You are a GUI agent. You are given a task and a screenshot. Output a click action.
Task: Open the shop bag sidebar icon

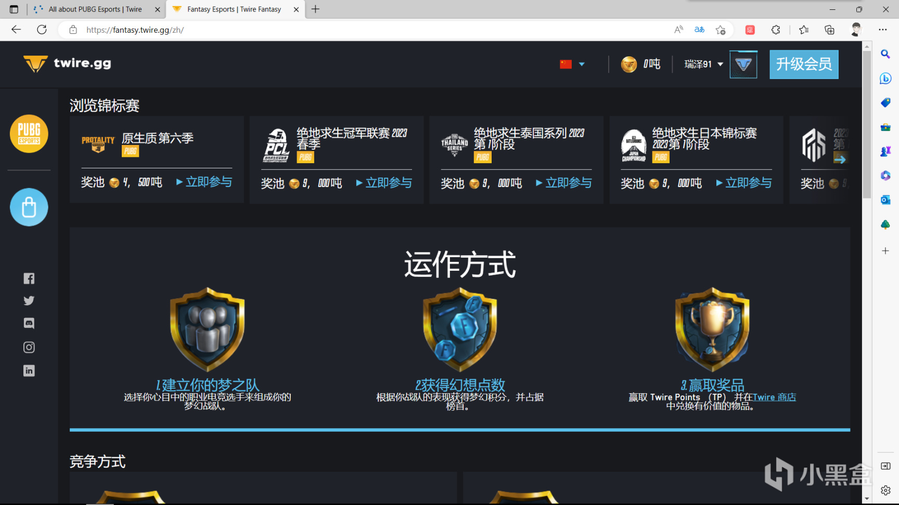29,207
